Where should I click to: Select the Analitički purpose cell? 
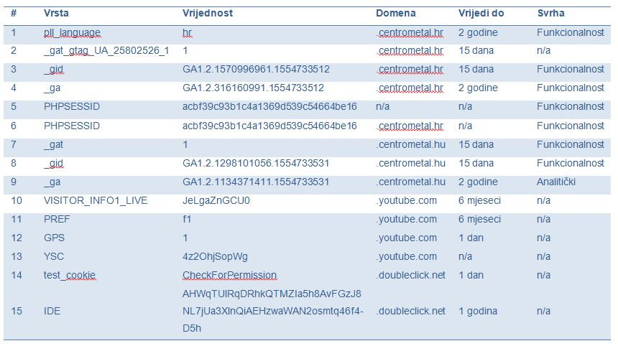tap(555, 182)
